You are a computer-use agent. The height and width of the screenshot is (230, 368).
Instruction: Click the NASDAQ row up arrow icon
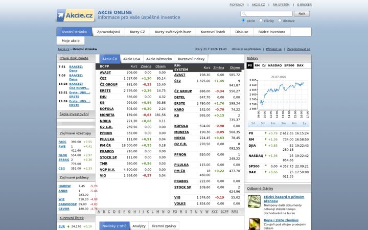point(266,155)
